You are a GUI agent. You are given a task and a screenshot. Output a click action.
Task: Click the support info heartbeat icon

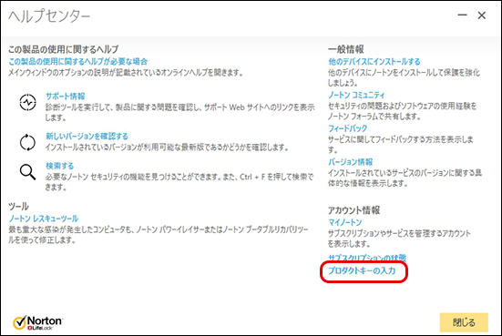pos(28,102)
